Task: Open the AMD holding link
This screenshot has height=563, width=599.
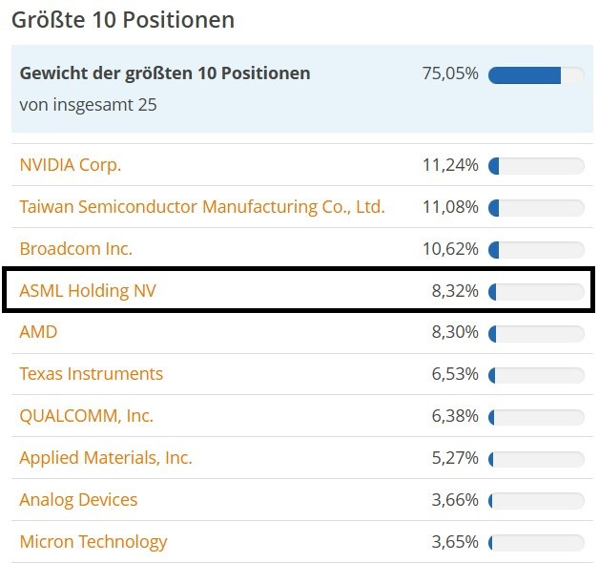Action: 39,332
